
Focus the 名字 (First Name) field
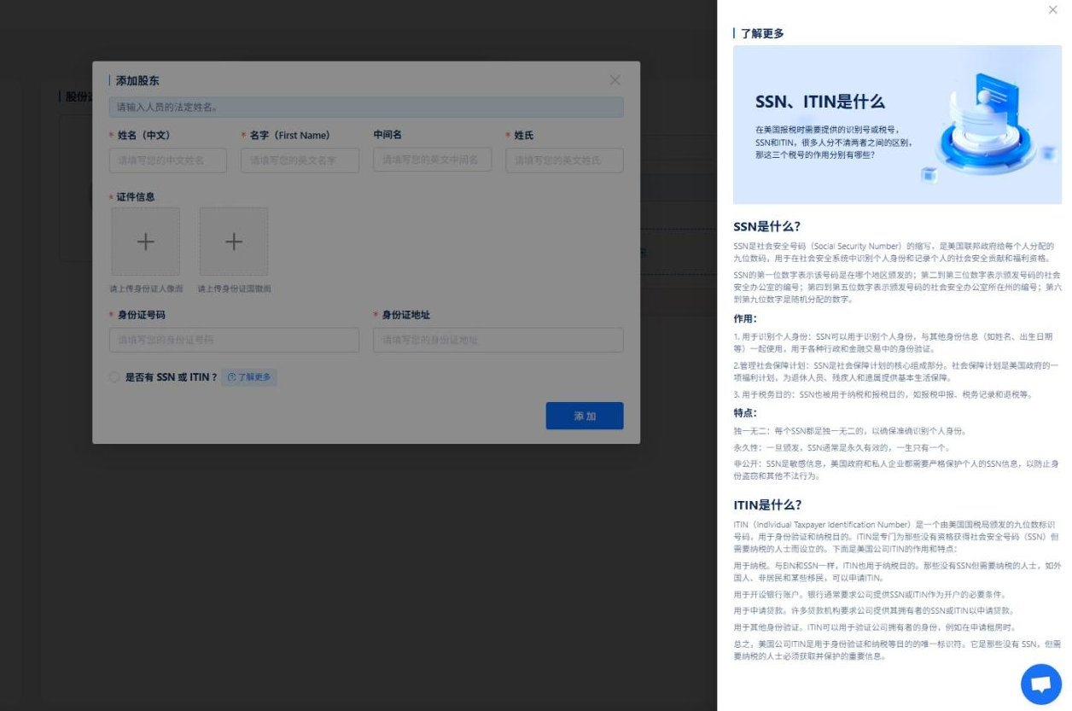(x=300, y=160)
